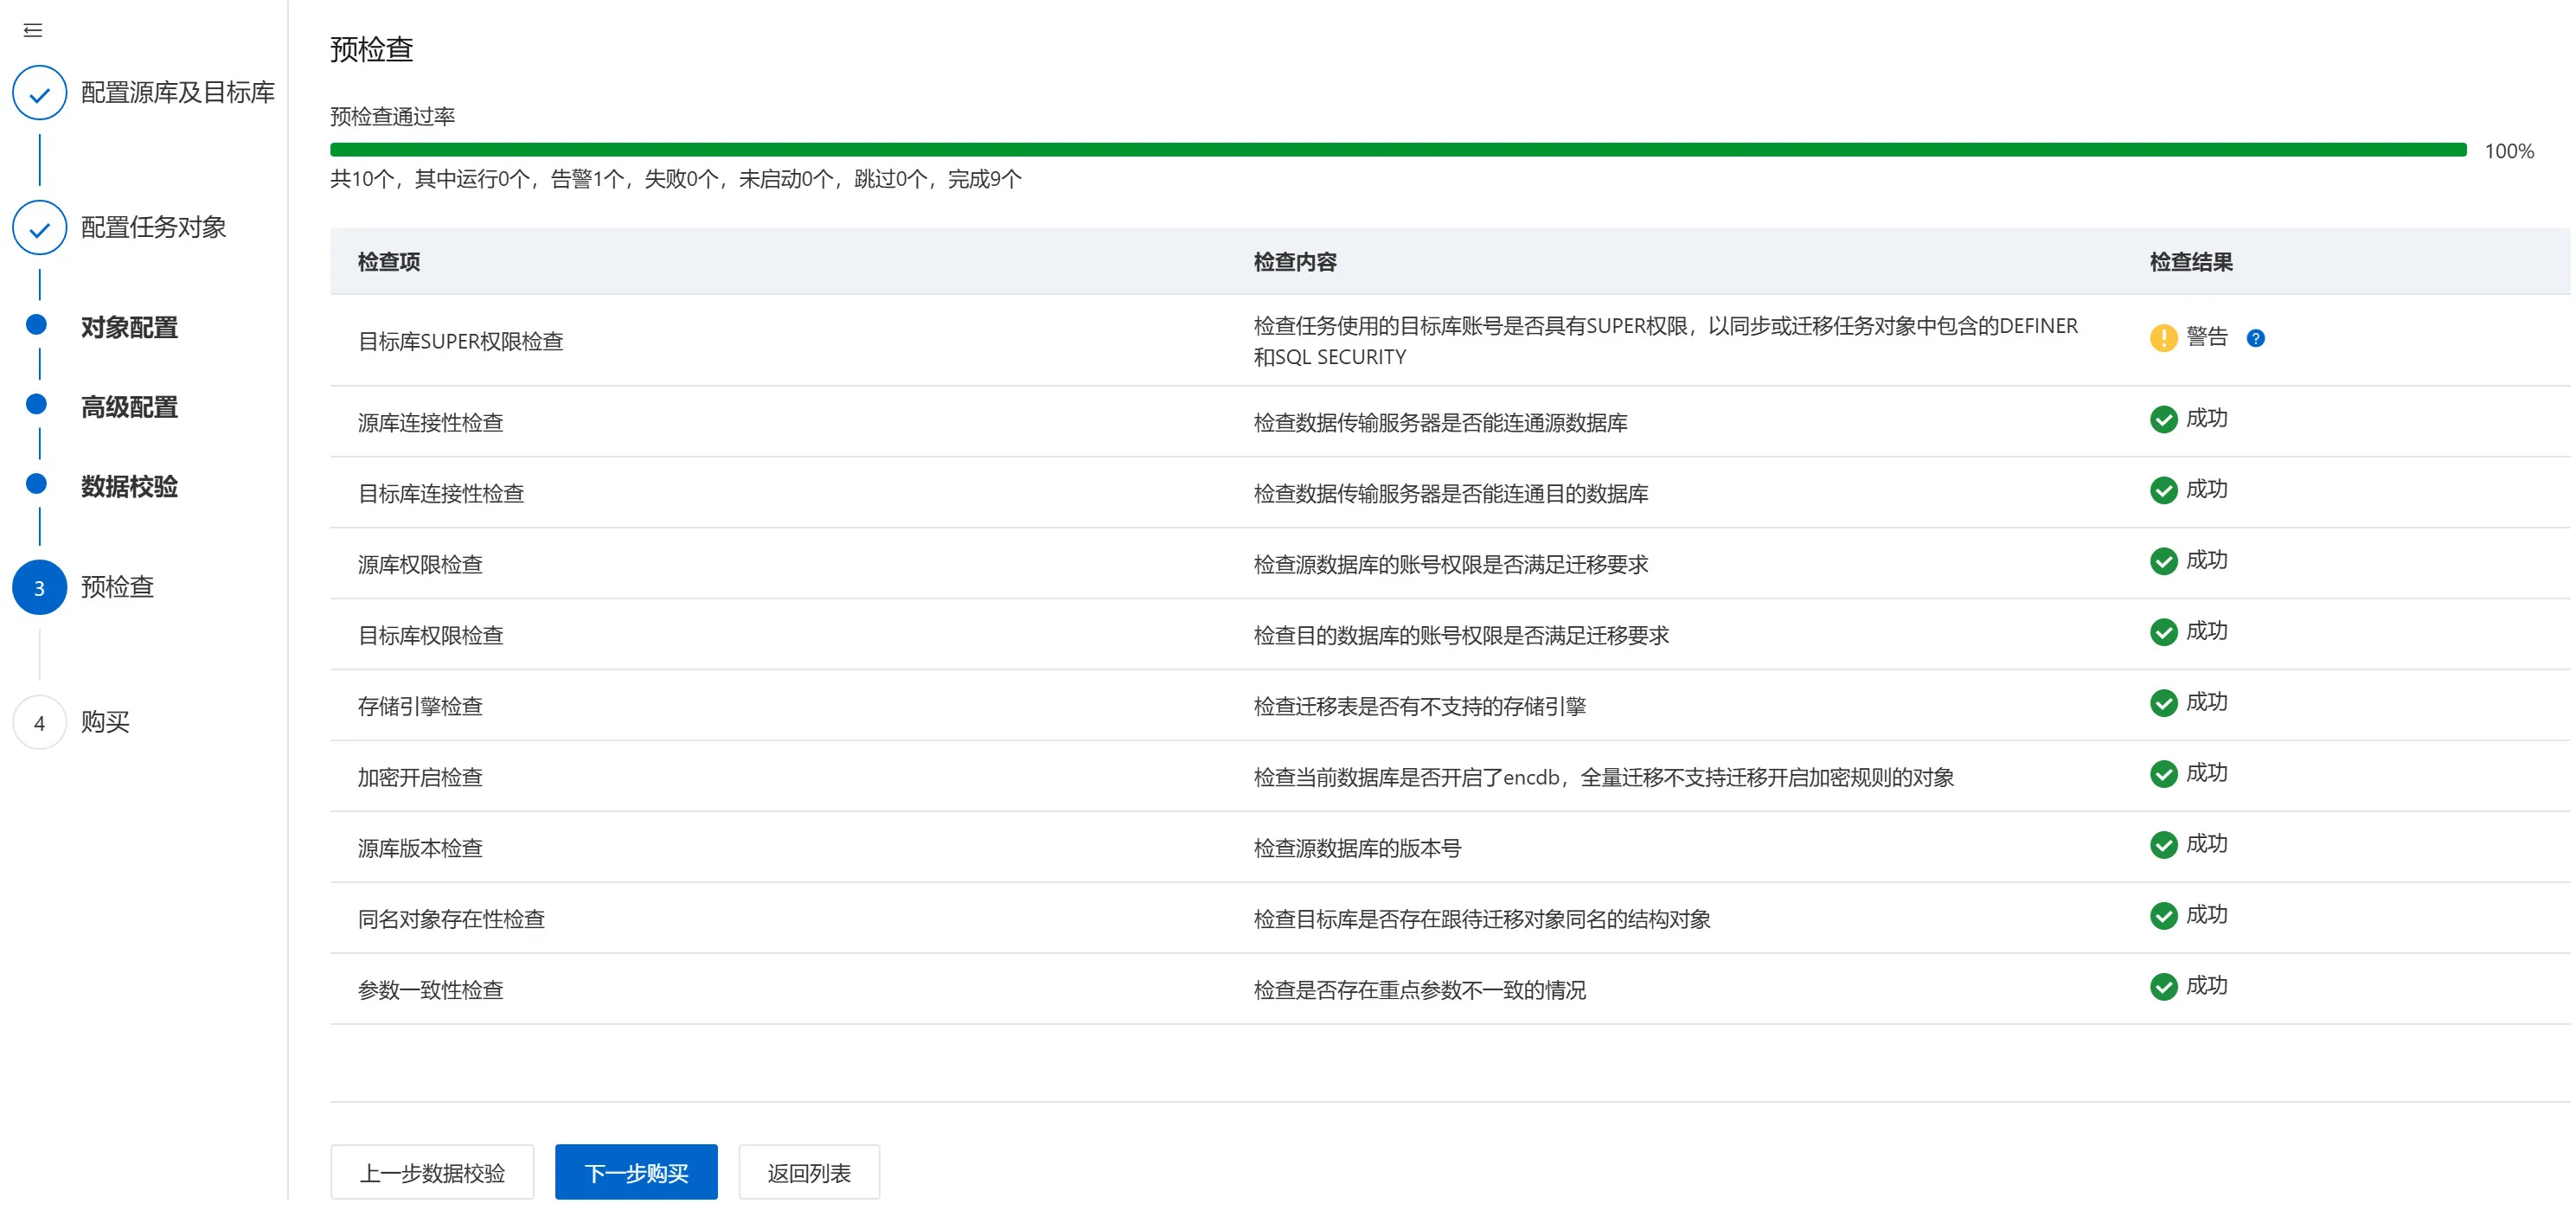The height and width of the screenshot is (1210, 2576).
Task: Click the blue dot beside 对象配置
Action: pos(36,324)
